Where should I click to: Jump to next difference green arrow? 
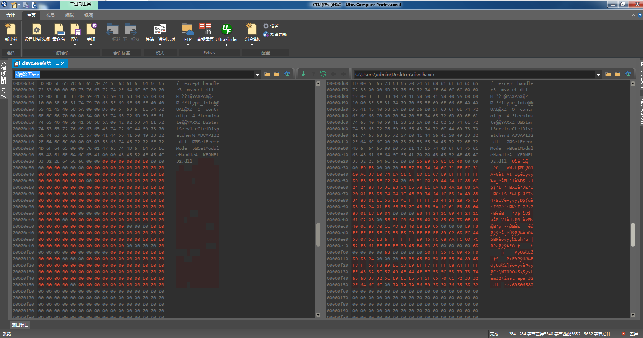point(303,74)
